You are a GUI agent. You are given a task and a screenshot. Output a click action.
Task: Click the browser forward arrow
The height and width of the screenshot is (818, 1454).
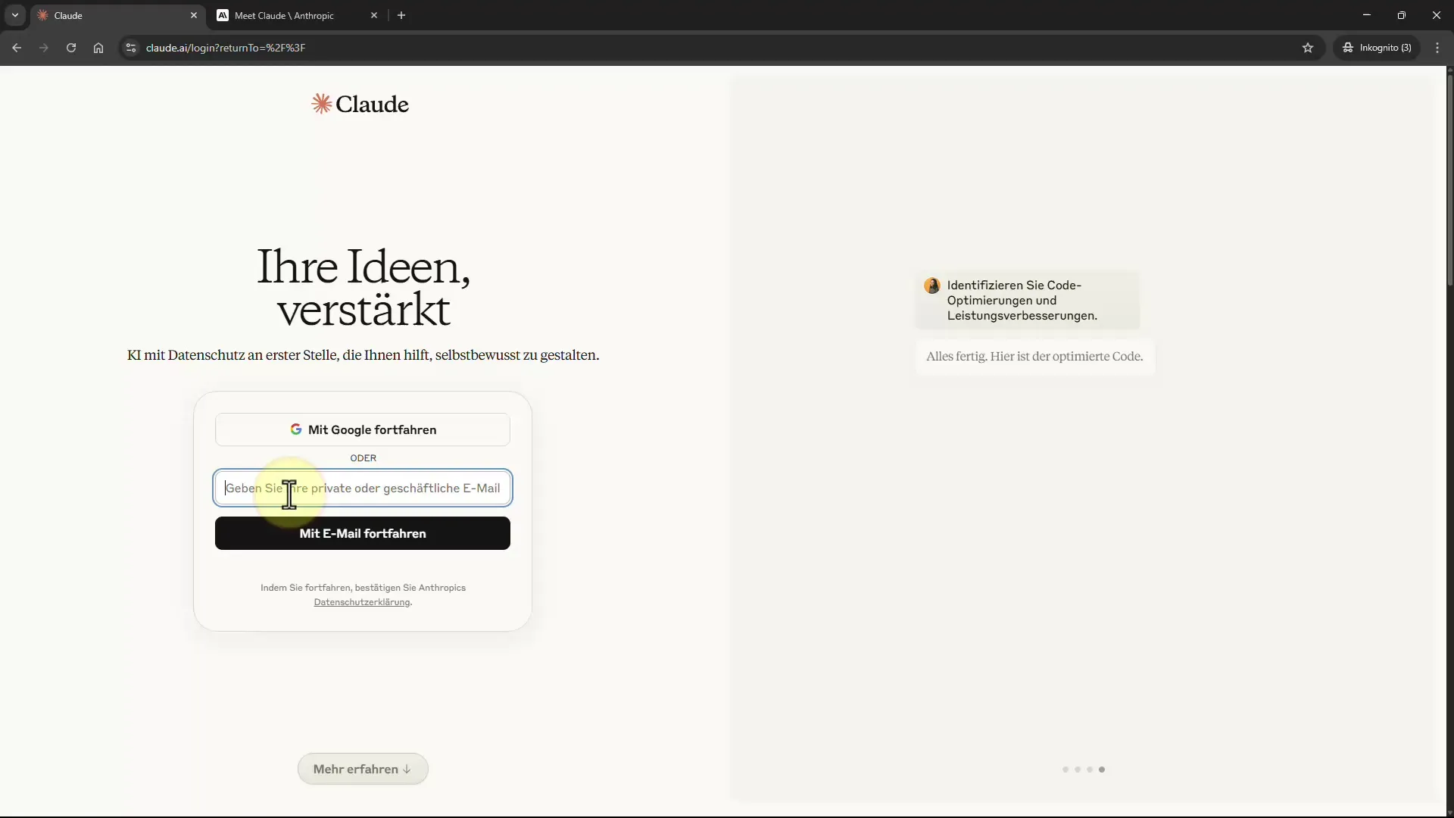44,48
